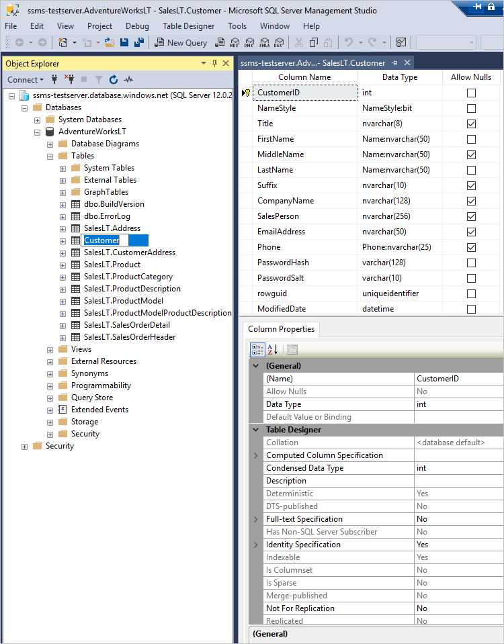Click the Refresh icon in Object Explorer
This screenshot has height=644, width=504.
click(114, 80)
